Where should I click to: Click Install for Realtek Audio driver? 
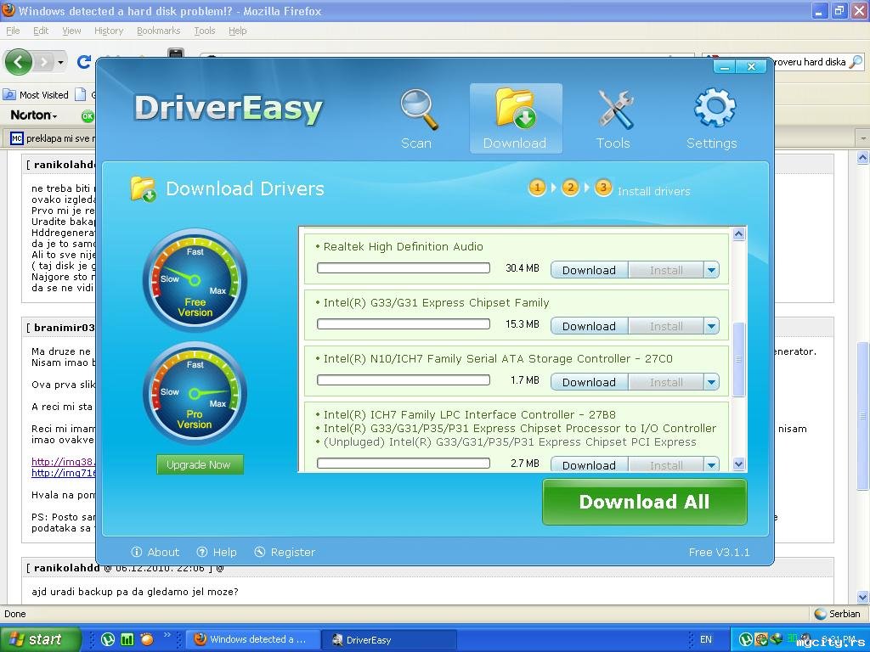(666, 270)
